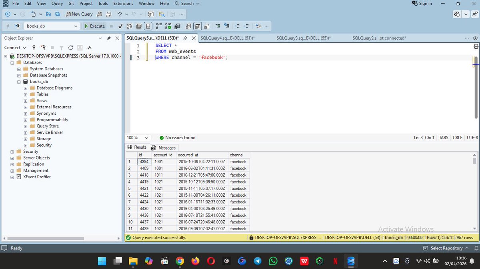The width and height of the screenshot is (480, 269).
Task: Click the Navigate Backward arrow
Action: [8, 14]
